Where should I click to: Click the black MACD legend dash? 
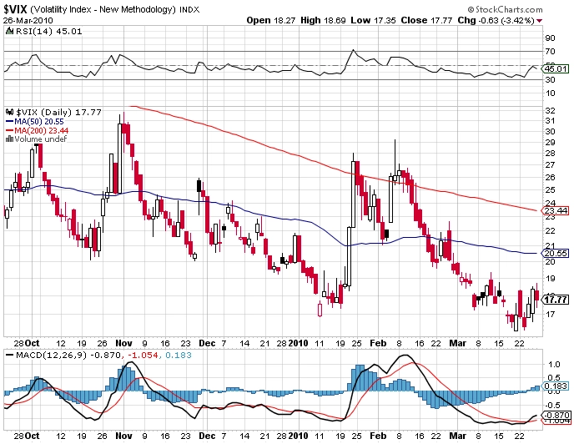10,355
